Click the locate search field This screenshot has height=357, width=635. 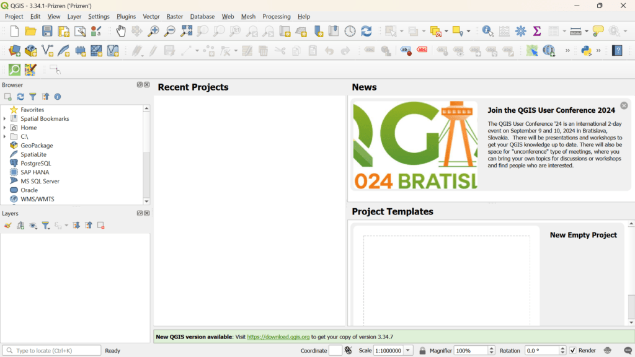tap(53, 350)
